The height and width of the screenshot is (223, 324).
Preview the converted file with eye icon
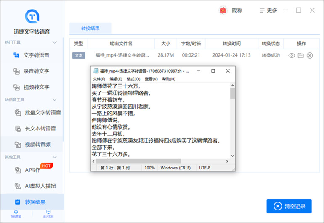click(292, 55)
